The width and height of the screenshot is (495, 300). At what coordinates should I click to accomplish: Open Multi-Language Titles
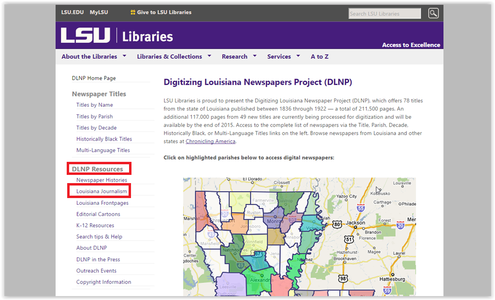pyautogui.click(x=103, y=150)
